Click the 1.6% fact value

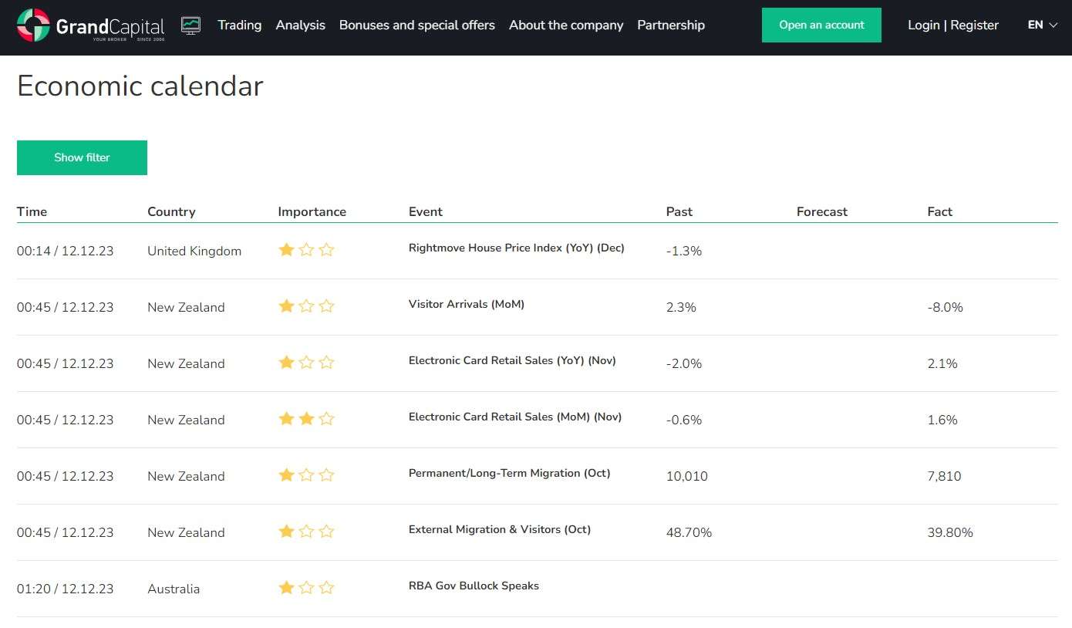point(942,420)
